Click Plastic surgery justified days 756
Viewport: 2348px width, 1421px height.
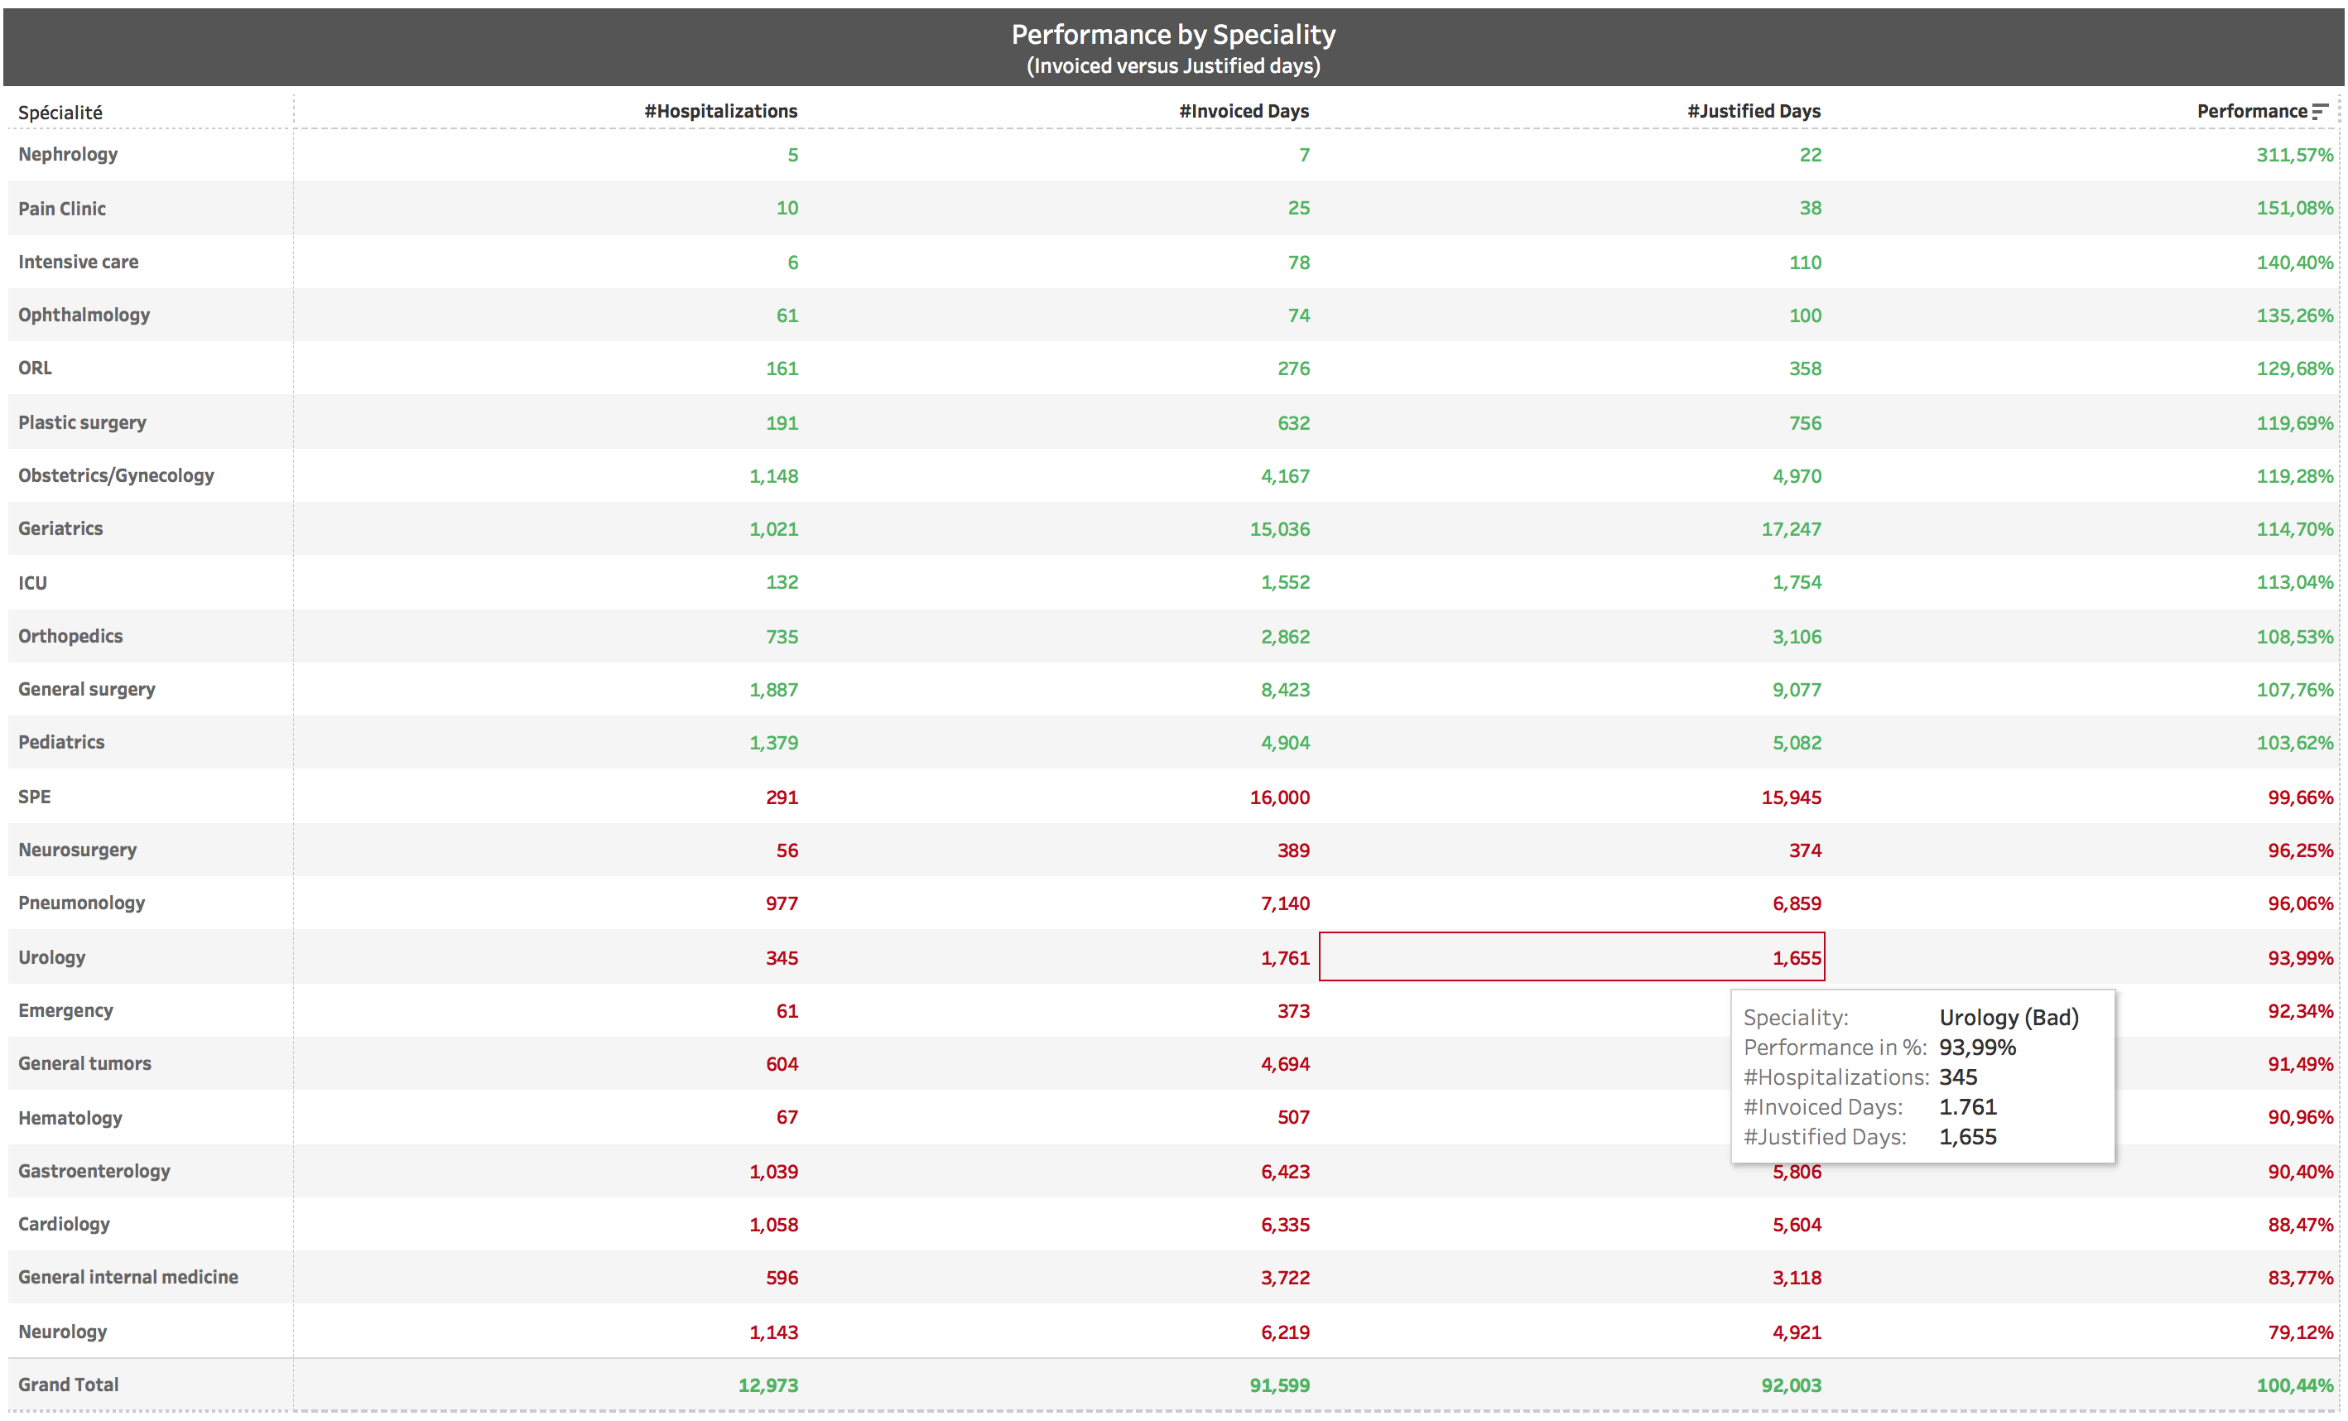(1805, 423)
